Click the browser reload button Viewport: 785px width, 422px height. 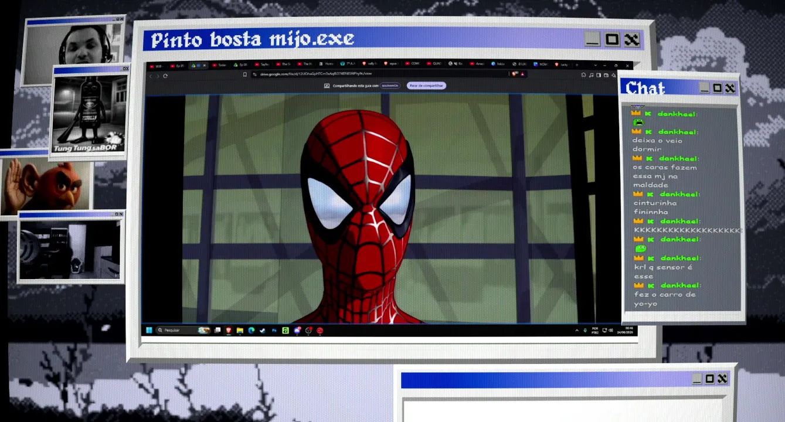pyautogui.click(x=165, y=76)
